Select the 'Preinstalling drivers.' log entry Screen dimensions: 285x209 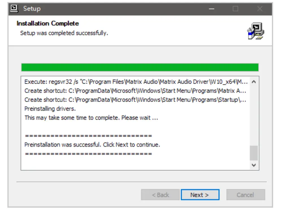click(x=50, y=109)
